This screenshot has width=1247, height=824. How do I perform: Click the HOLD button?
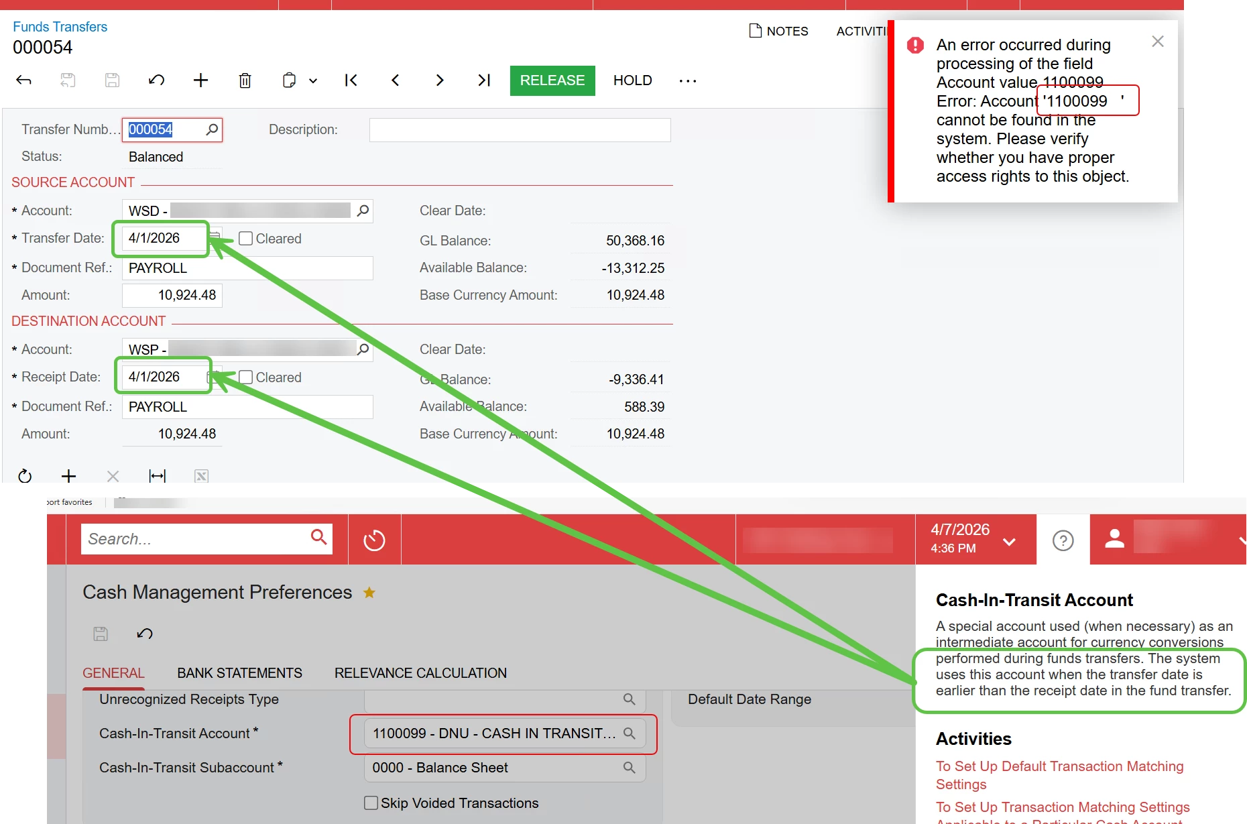click(632, 80)
